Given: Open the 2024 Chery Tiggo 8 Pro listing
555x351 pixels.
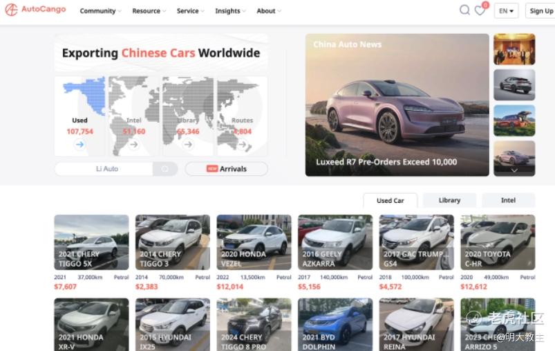Looking at the screenshot, I should [x=254, y=325].
